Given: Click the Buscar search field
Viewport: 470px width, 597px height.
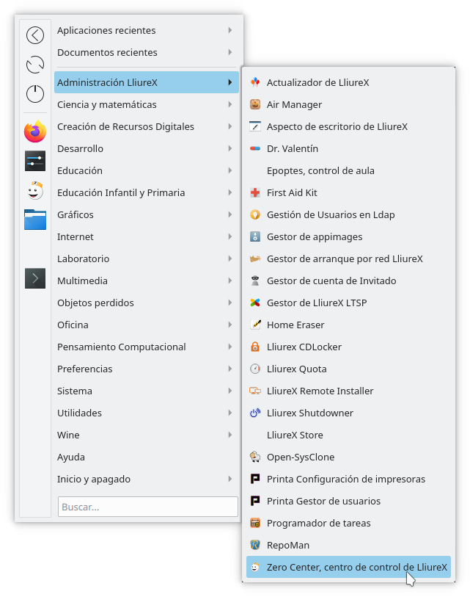Looking at the screenshot, I should pyautogui.click(x=148, y=507).
